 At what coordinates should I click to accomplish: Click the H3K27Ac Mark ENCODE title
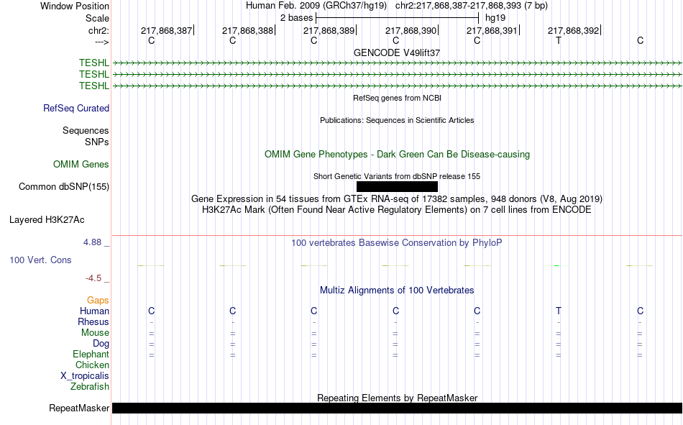tap(397, 210)
